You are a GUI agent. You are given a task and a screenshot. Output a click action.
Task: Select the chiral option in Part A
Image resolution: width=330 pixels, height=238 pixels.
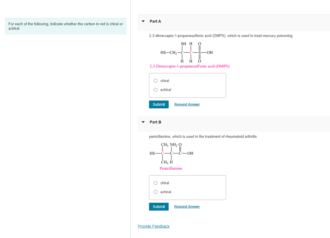pyautogui.click(x=155, y=81)
